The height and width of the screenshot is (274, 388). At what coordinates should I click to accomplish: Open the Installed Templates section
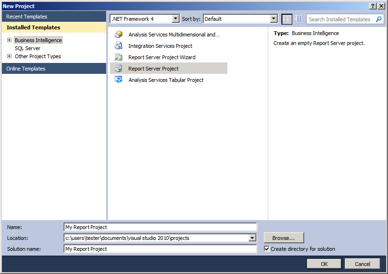click(x=54, y=27)
